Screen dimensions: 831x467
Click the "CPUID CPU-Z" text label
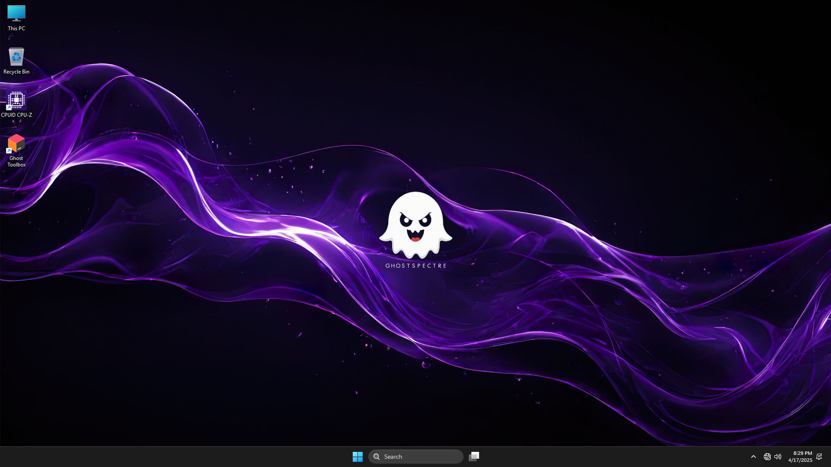point(16,115)
